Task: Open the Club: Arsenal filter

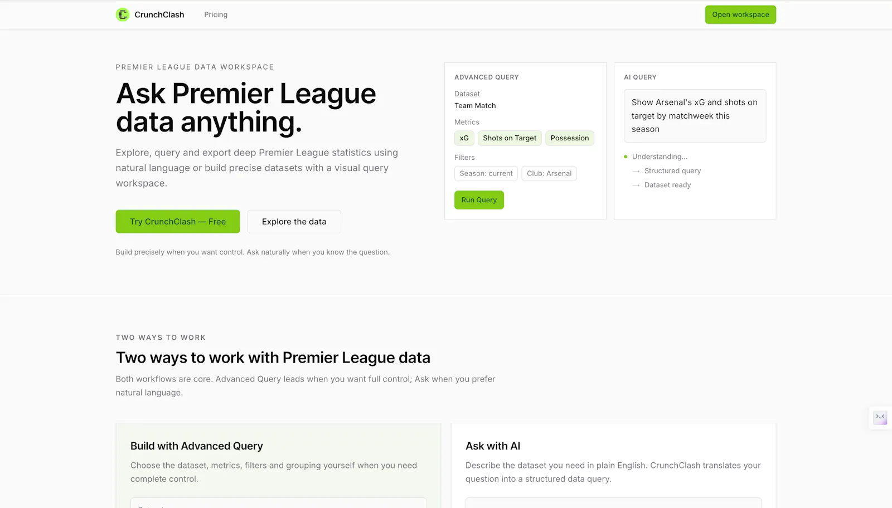Action: coord(549,173)
